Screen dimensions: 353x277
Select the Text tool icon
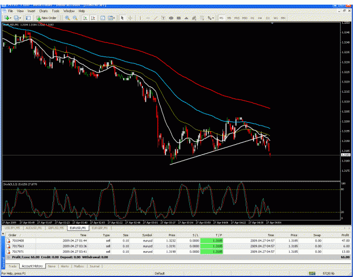[x=163, y=18]
